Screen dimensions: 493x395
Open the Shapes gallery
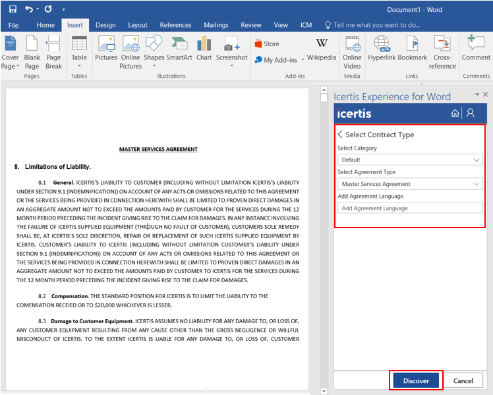[x=154, y=51]
